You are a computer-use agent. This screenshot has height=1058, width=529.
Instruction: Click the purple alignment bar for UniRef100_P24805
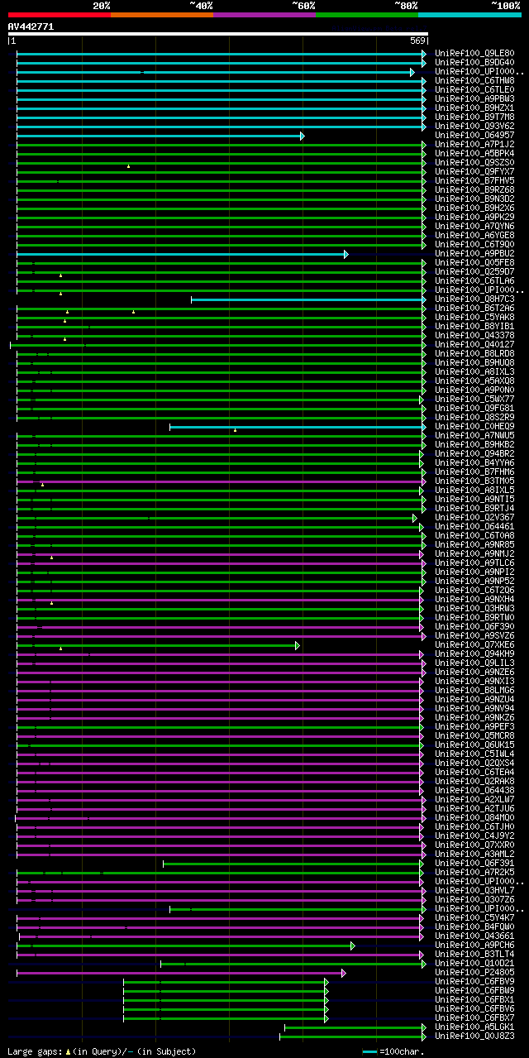pos(180,973)
